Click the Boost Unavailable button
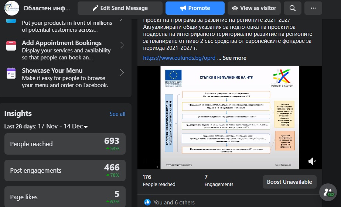 point(289,182)
